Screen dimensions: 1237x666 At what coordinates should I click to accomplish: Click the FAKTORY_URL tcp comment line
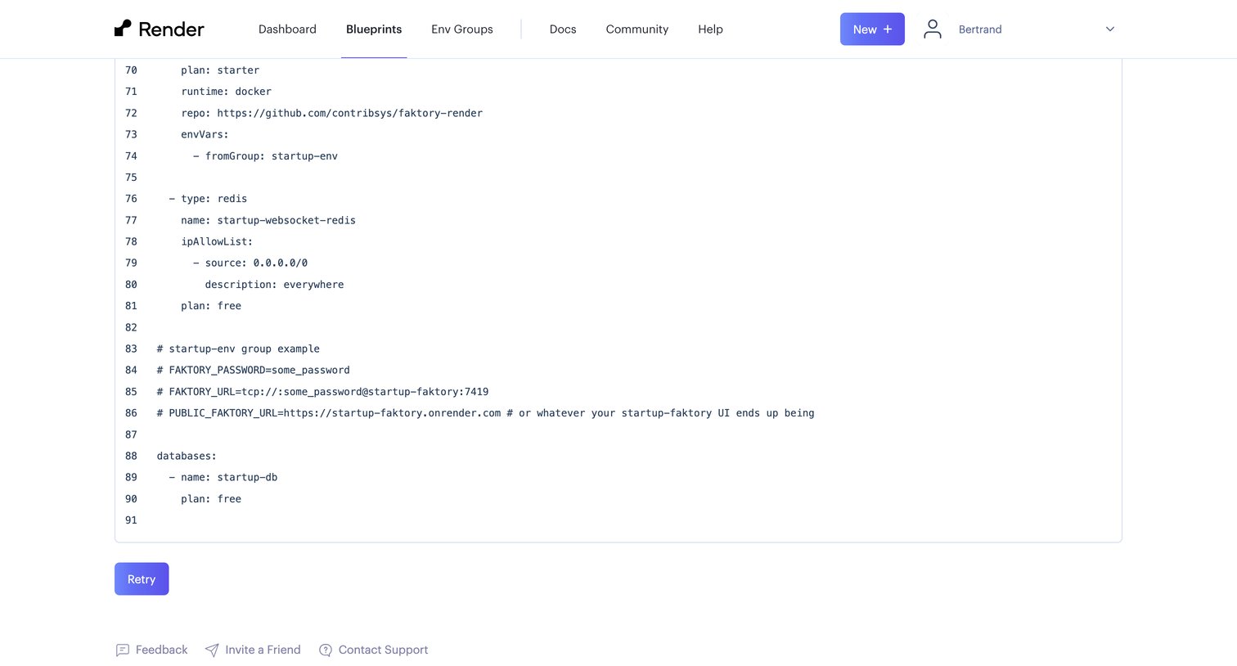322,391
